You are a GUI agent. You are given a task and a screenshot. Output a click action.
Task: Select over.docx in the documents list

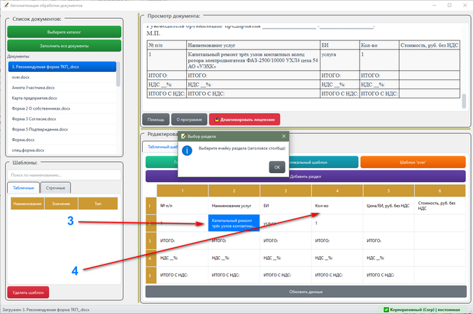click(x=62, y=77)
